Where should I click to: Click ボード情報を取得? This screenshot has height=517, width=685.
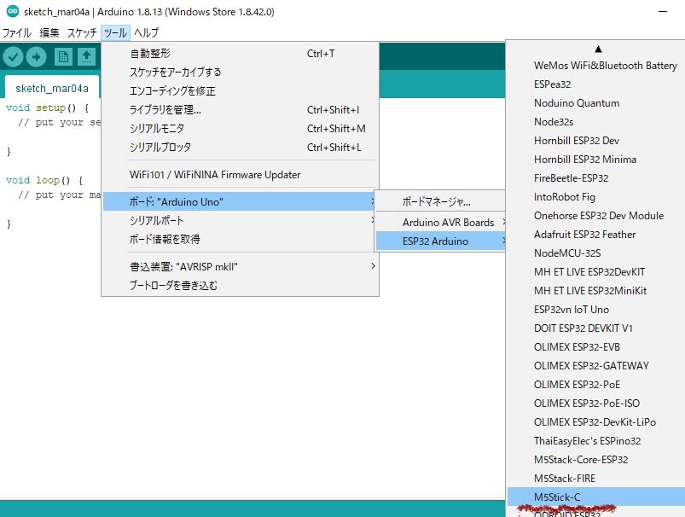point(240,239)
